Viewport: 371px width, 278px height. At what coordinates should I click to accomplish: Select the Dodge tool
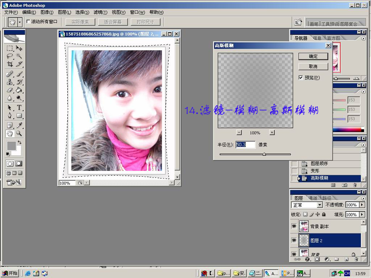click(19, 98)
